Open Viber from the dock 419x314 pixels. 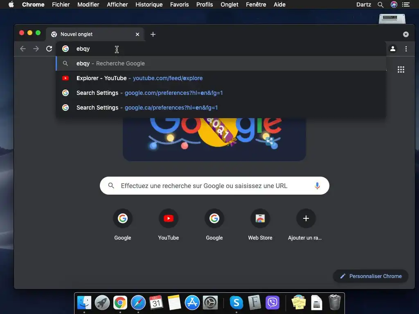point(272,302)
